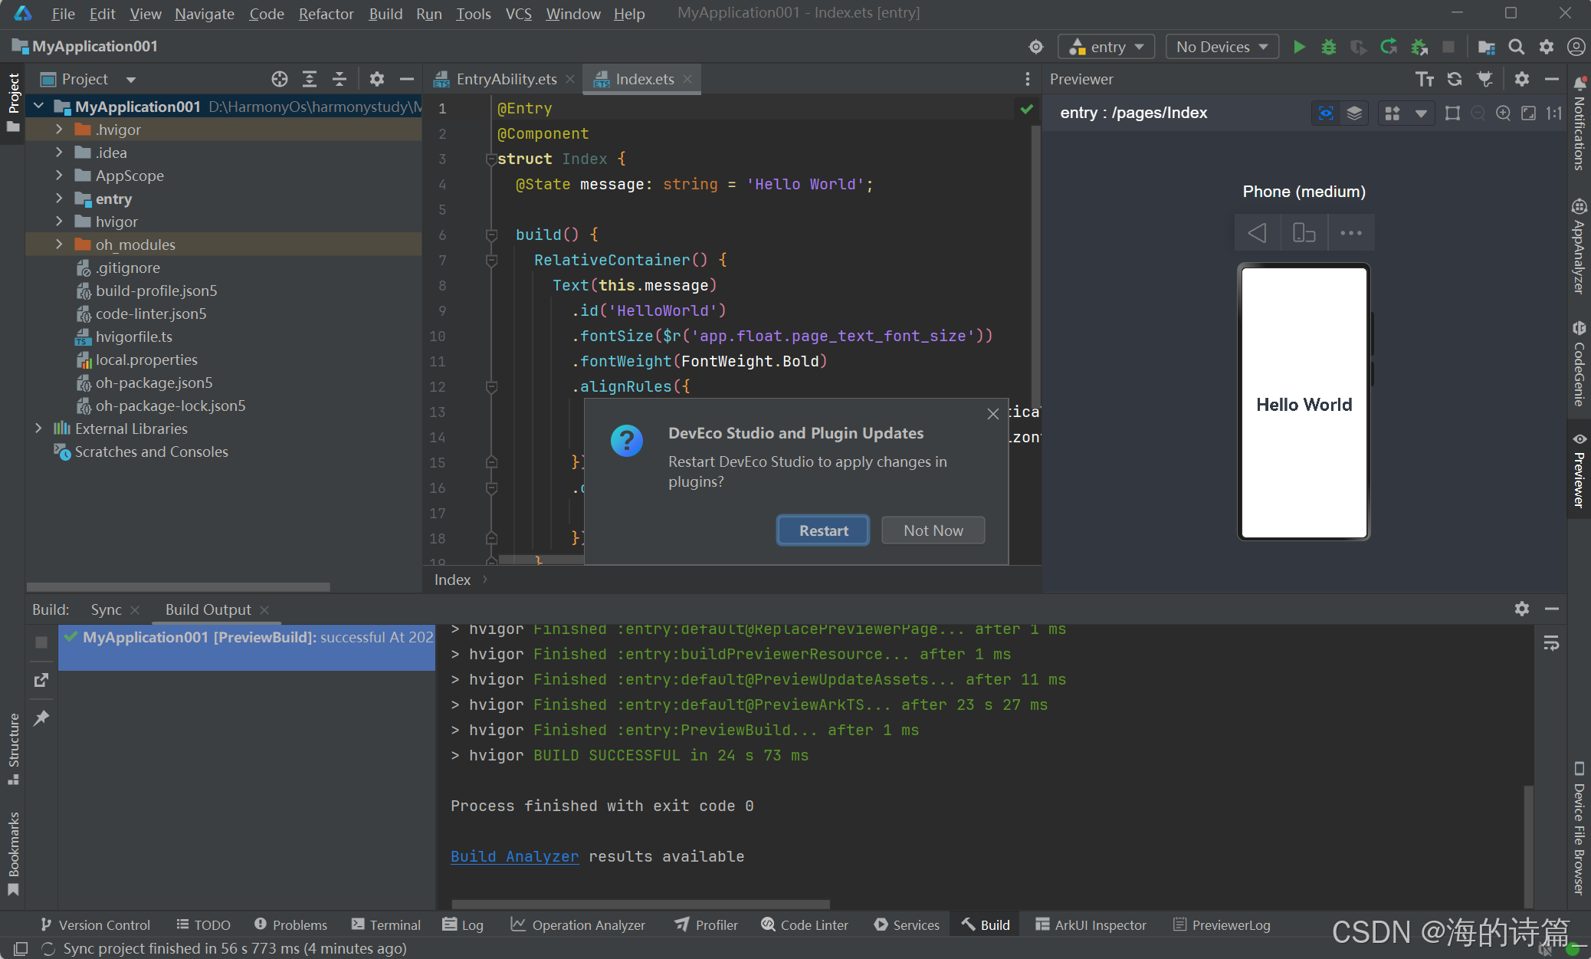
Task: Hide the Project panel
Action: coord(407,79)
